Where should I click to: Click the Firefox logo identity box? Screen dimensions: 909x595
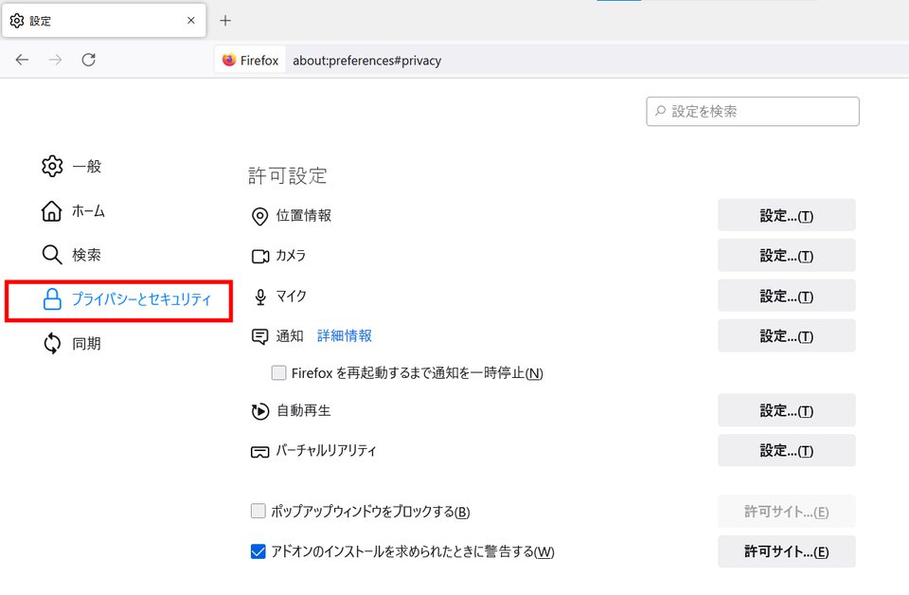click(250, 61)
